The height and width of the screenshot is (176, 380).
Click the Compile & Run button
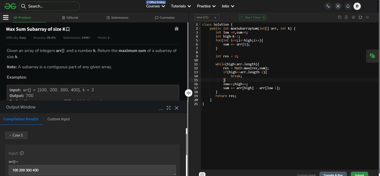pyautogui.click(x=333, y=174)
